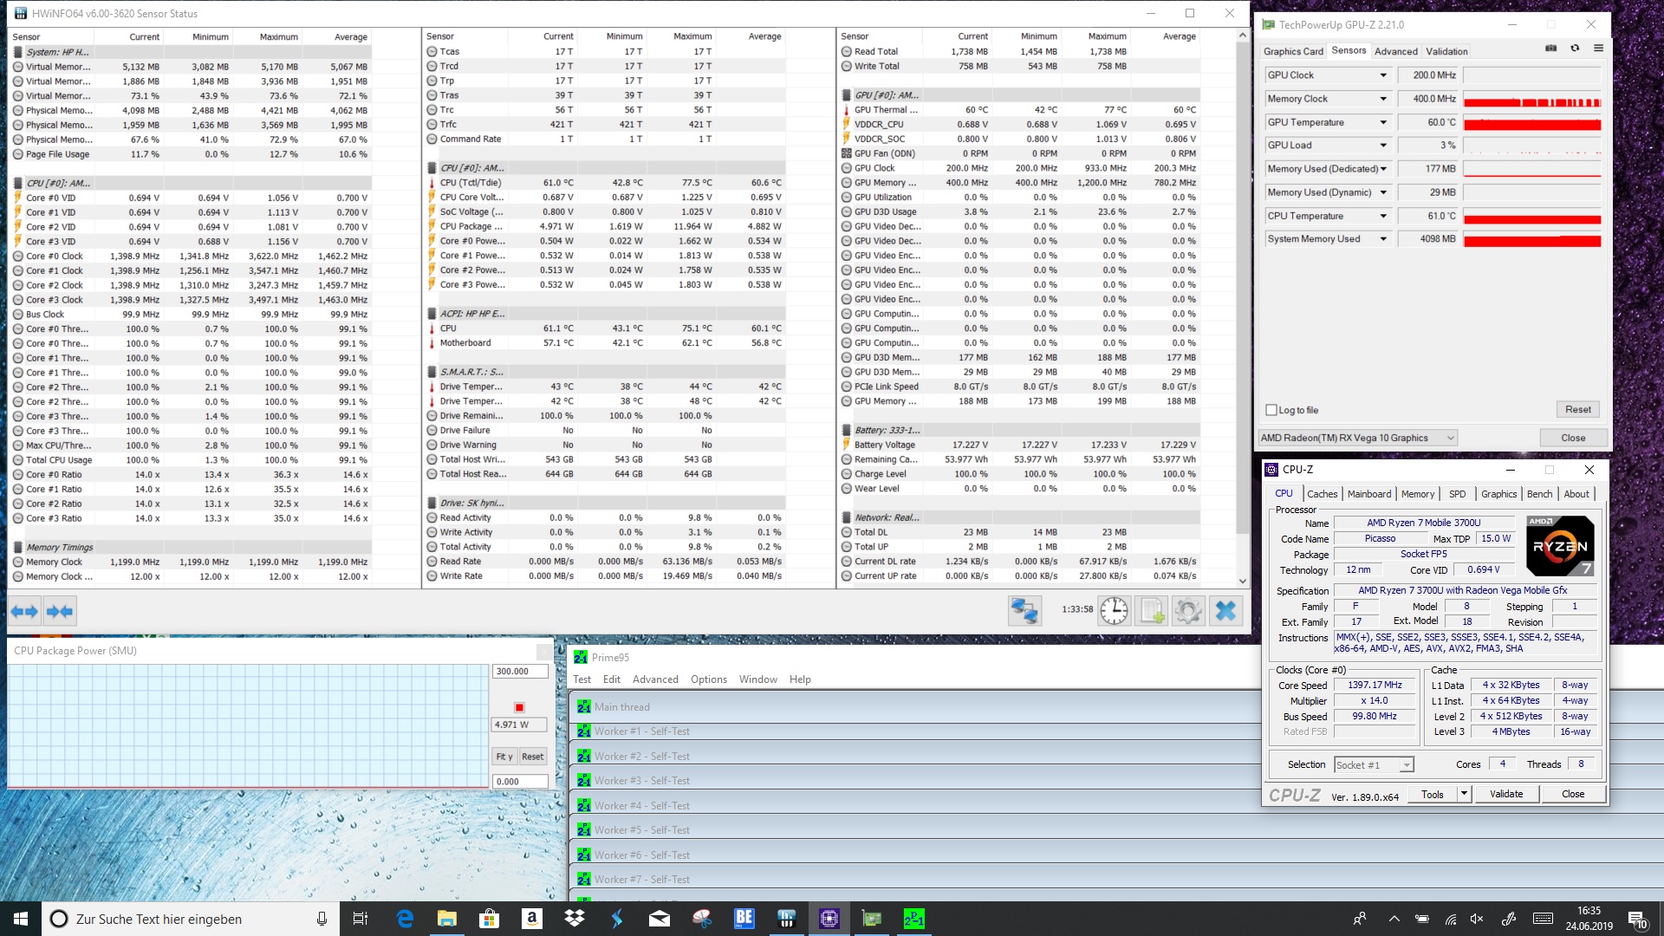The image size is (1664, 936).
Task: Switch to CPU-Z Mainboard tab
Action: pos(1368,494)
